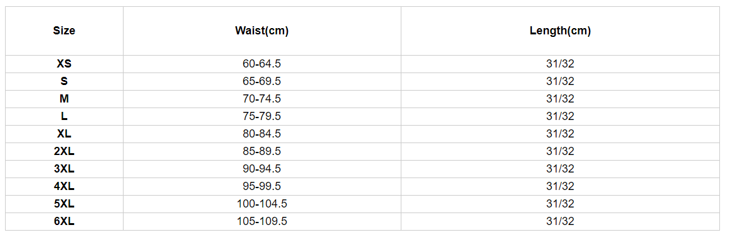Image resolution: width=730 pixels, height=235 pixels.
Task: Click the Length(cm) column header
Action: click(x=560, y=31)
